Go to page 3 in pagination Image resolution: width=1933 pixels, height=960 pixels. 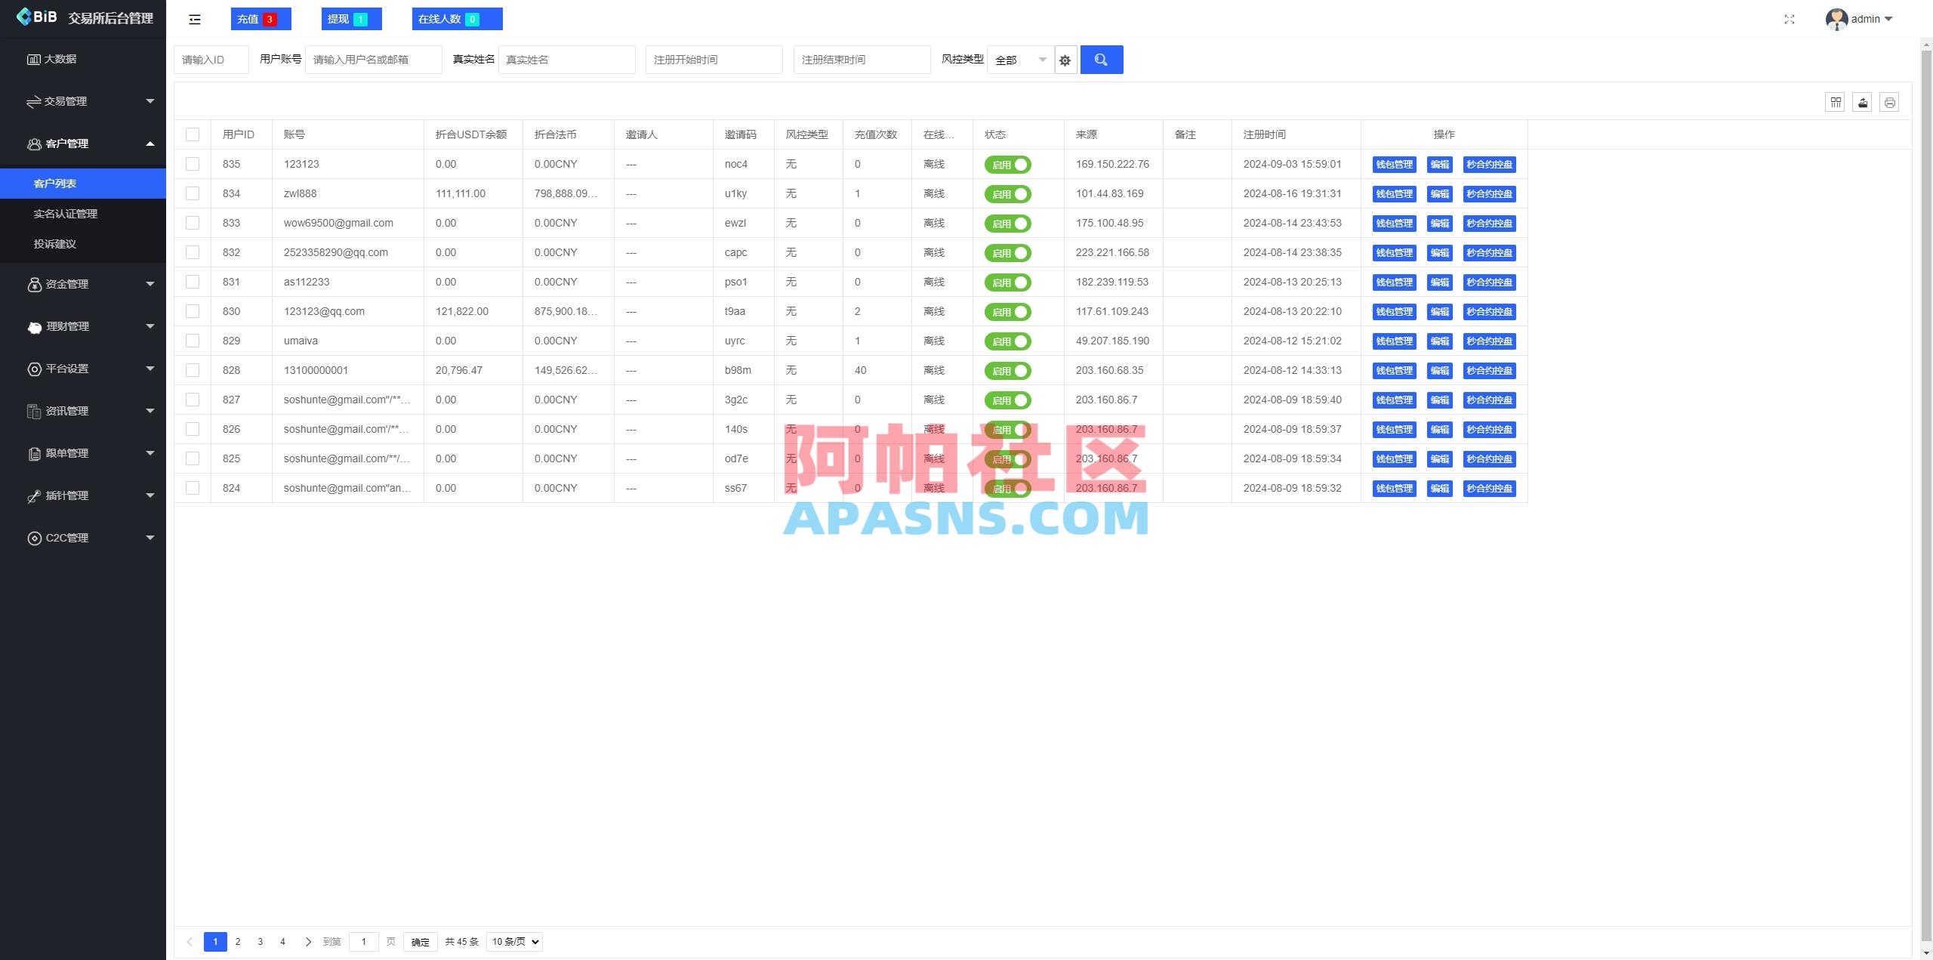point(261,942)
